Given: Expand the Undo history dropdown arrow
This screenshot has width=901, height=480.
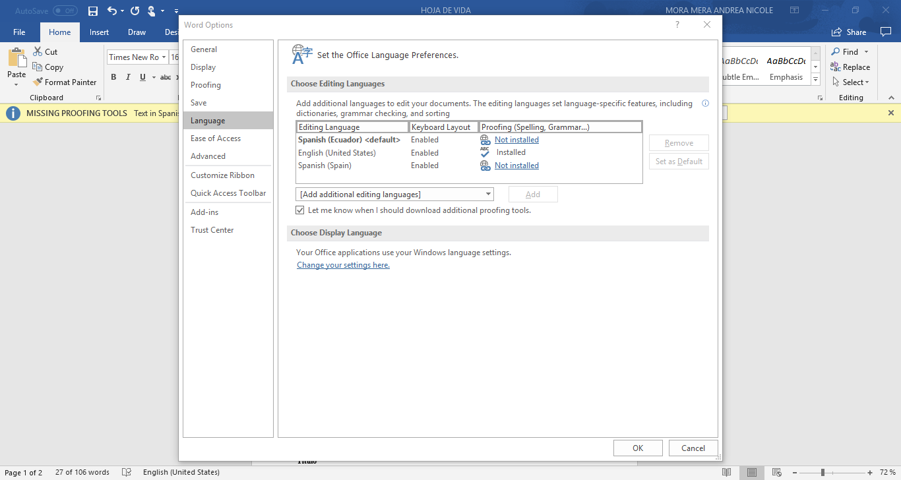Looking at the screenshot, I should coord(123,11).
